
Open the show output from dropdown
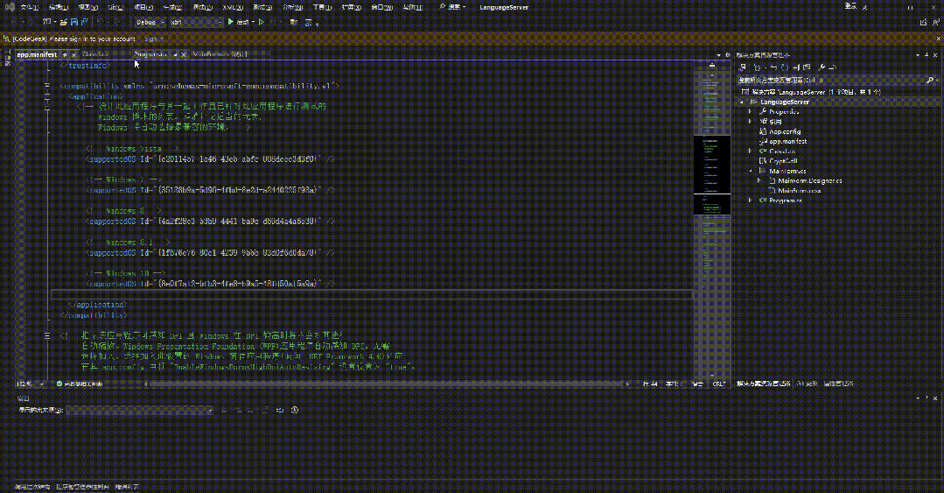(x=140, y=411)
